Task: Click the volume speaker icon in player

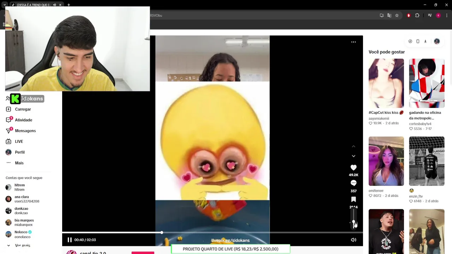Action: (x=353, y=240)
